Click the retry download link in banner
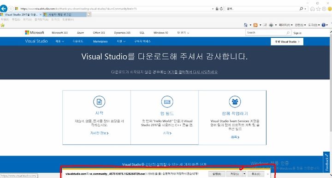 click(192, 72)
